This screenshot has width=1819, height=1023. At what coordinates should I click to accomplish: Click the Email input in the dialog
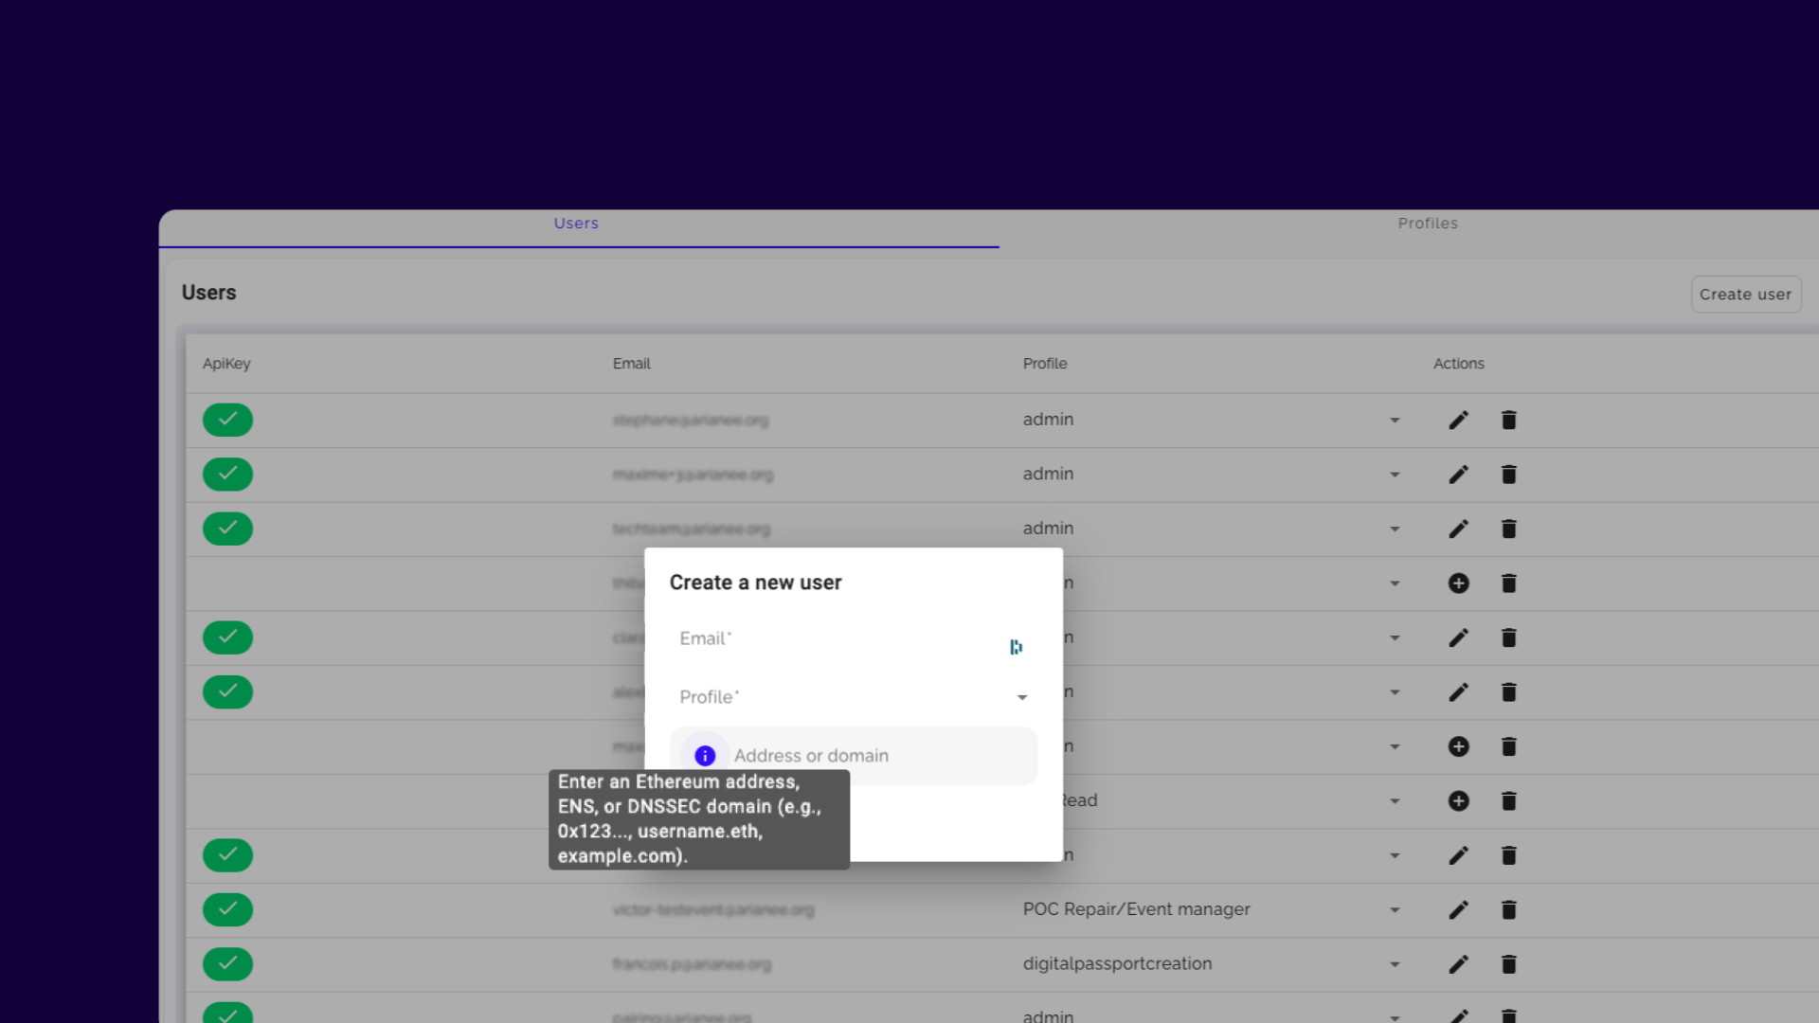point(834,639)
